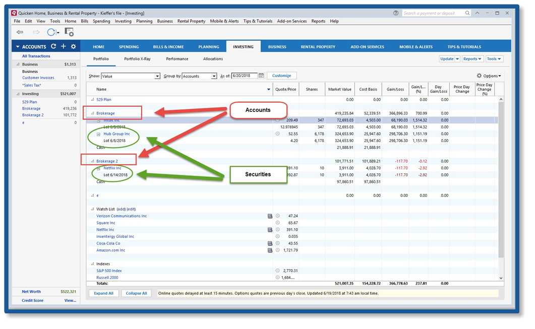The width and height of the screenshot is (535, 329).
Task: Switch to the Performance tab
Action: 177,59
